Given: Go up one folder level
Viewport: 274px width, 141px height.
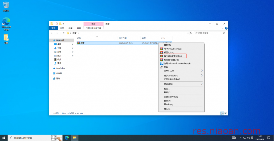Looking at the screenshot, I should pos(64,33).
